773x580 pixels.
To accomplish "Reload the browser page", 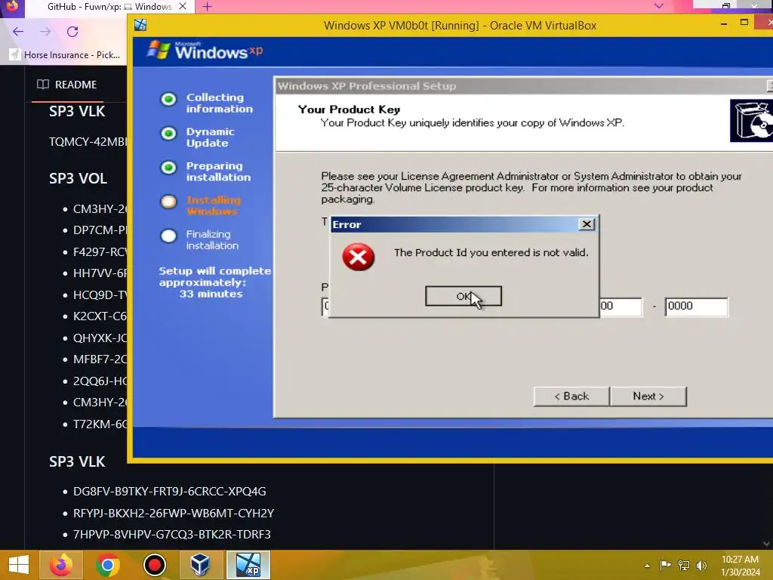I will (x=72, y=32).
